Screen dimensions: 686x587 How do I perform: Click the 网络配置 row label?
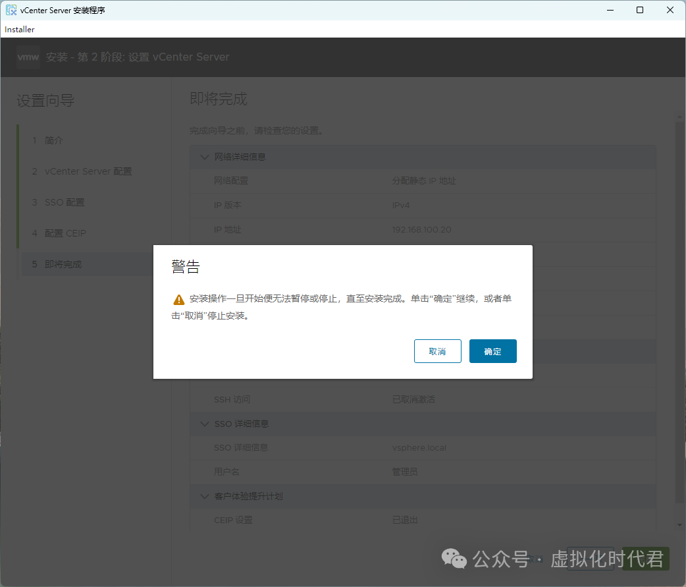click(231, 181)
